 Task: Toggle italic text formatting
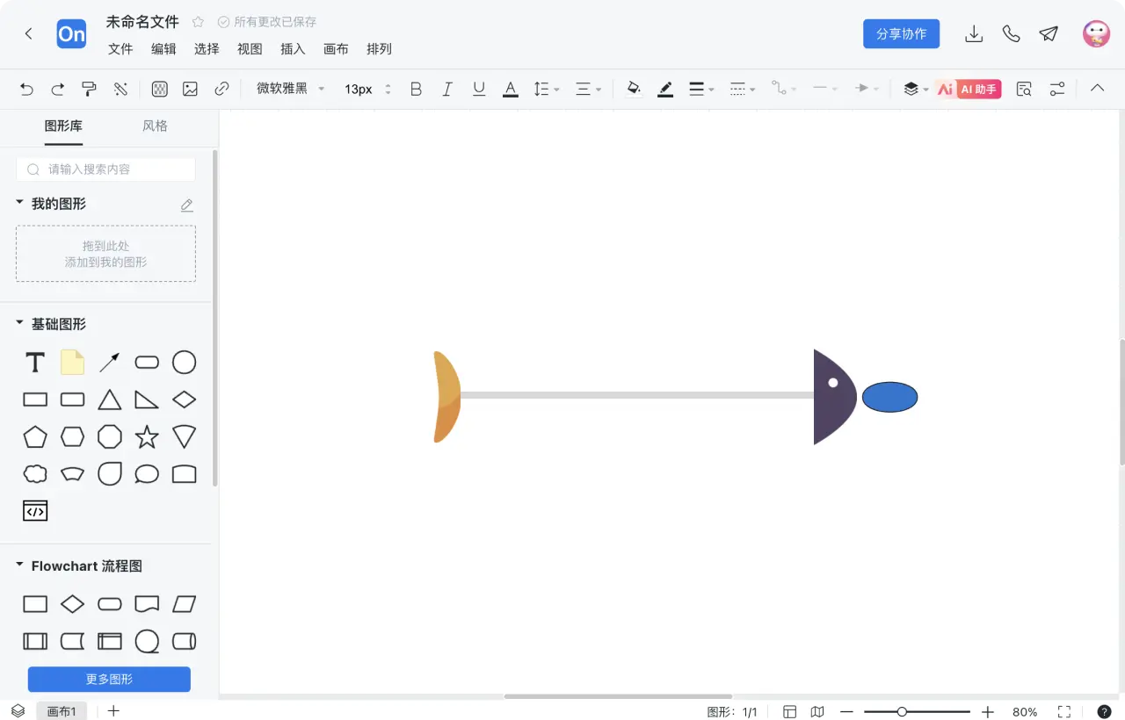(x=447, y=89)
